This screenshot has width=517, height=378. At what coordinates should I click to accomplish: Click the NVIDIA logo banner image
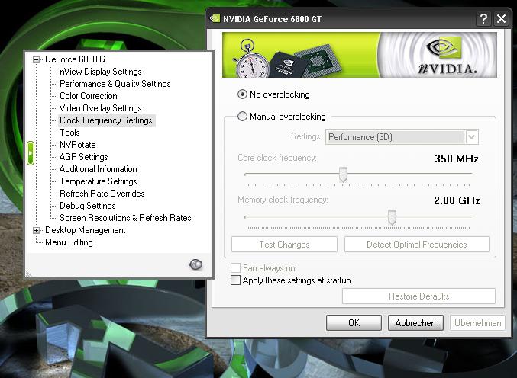click(360, 55)
